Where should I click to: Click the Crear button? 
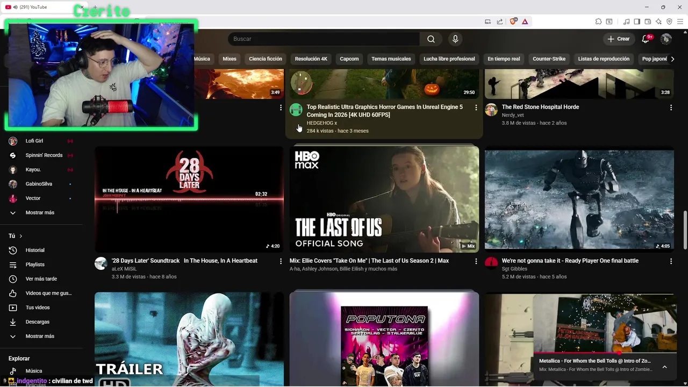(619, 39)
